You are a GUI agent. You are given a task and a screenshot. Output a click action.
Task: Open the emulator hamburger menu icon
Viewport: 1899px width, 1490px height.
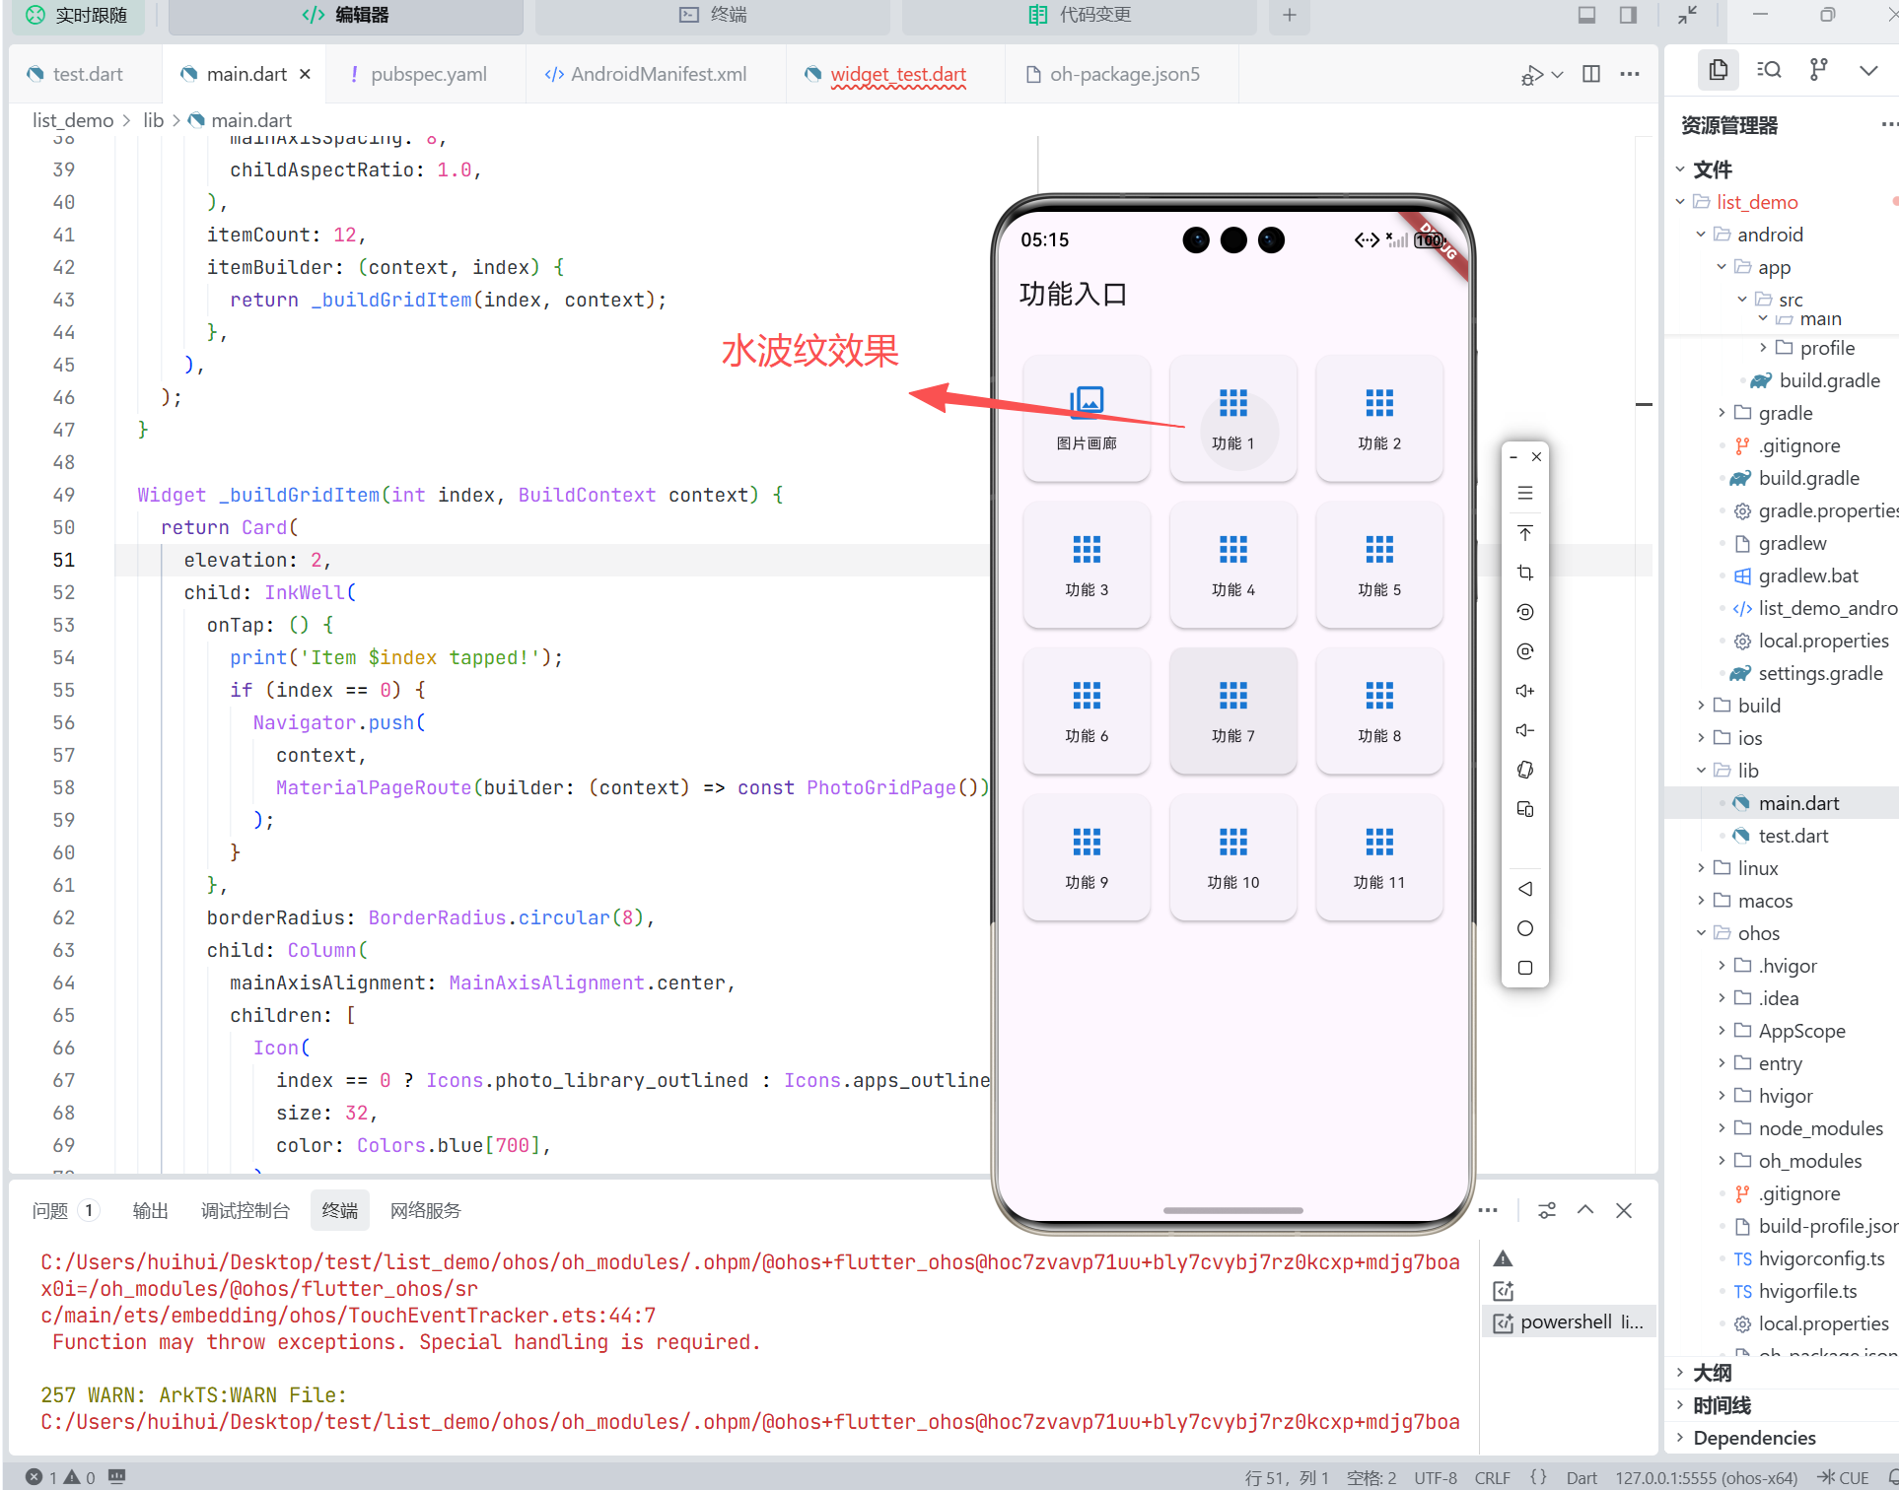pos(1524,493)
